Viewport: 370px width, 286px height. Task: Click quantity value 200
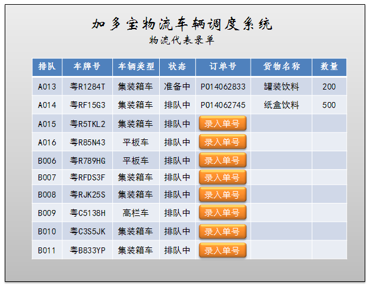click(x=329, y=87)
